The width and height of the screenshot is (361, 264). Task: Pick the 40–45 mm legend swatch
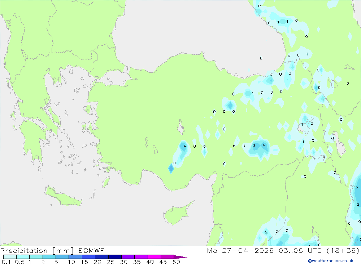[154, 257]
